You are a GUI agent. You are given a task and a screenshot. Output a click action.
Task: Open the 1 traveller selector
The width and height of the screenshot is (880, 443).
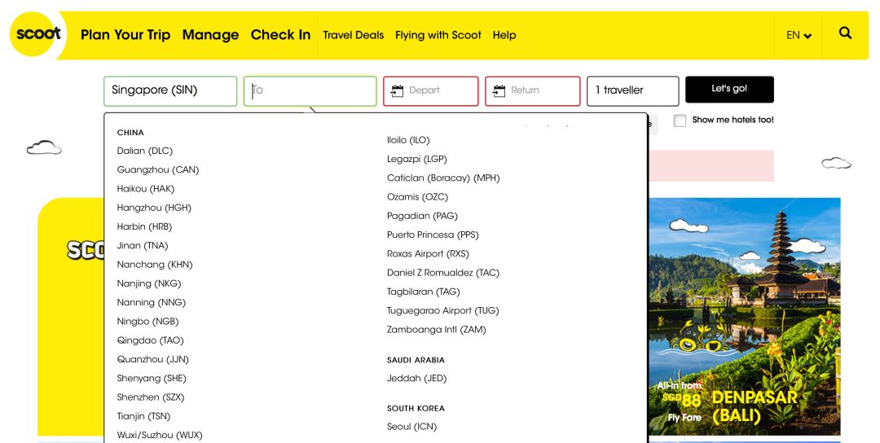[x=632, y=90]
